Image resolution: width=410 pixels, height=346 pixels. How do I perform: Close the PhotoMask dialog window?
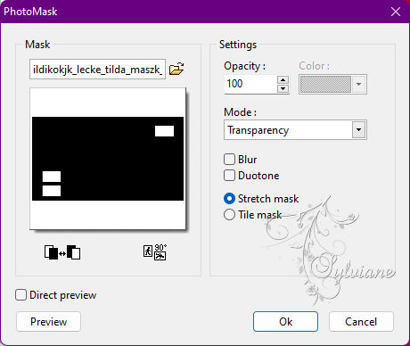(x=396, y=12)
